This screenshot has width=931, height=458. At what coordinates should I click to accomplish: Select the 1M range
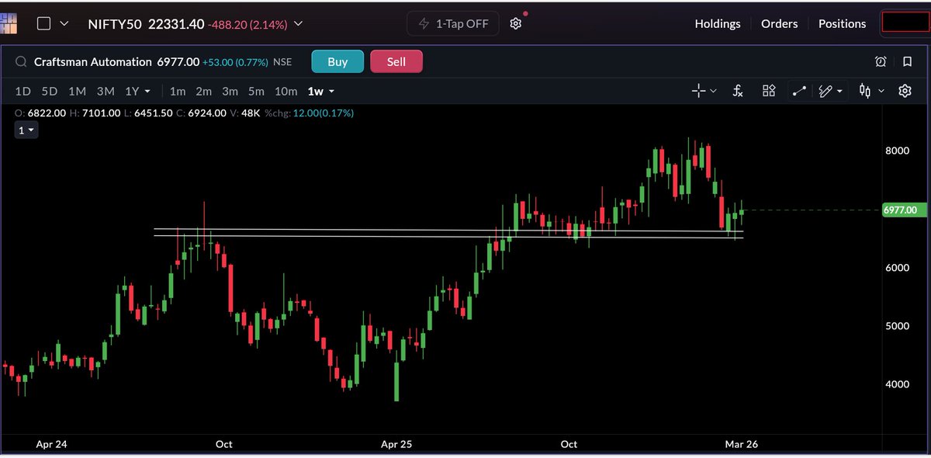77,91
